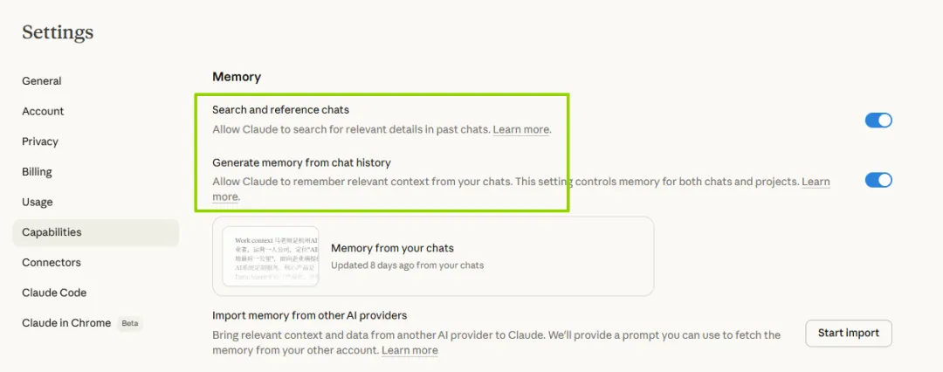Image resolution: width=943 pixels, height=372 pixels.
Task: Open Connectors settings
Action: click(x=52, y=263)
